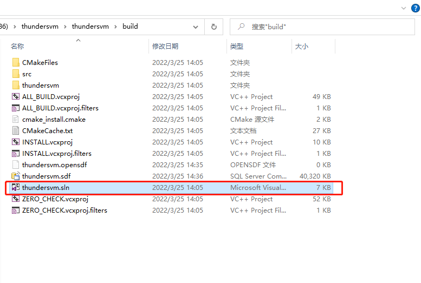
Task: Click the Microsoft Visual... type cell
Action: coord(258,188)
